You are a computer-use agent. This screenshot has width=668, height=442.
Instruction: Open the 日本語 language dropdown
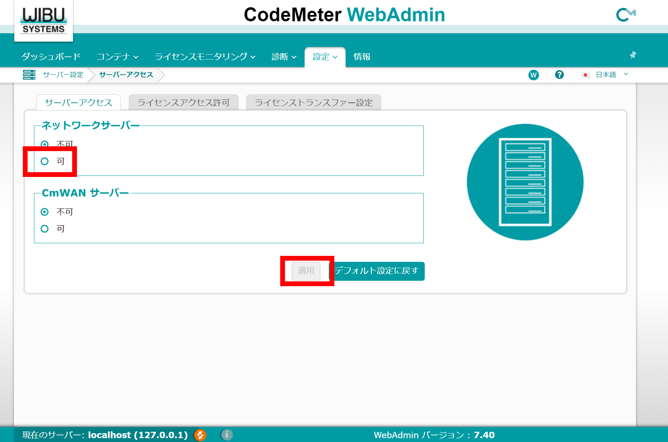coord(606,75)
